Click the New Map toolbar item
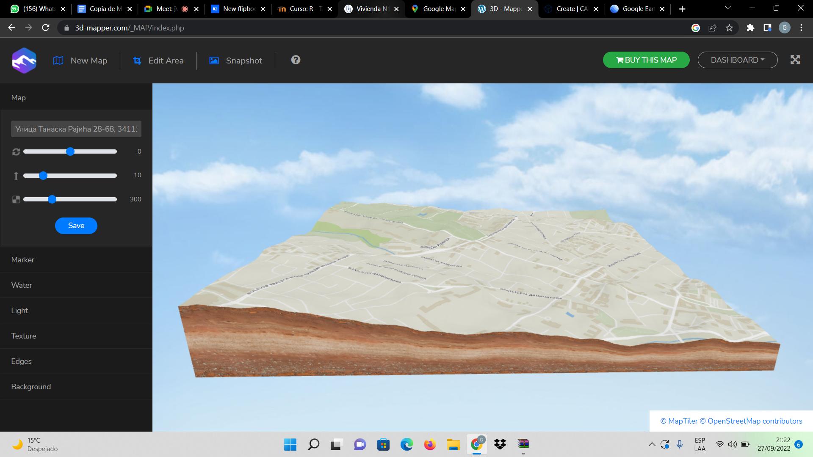 [80, 61]
